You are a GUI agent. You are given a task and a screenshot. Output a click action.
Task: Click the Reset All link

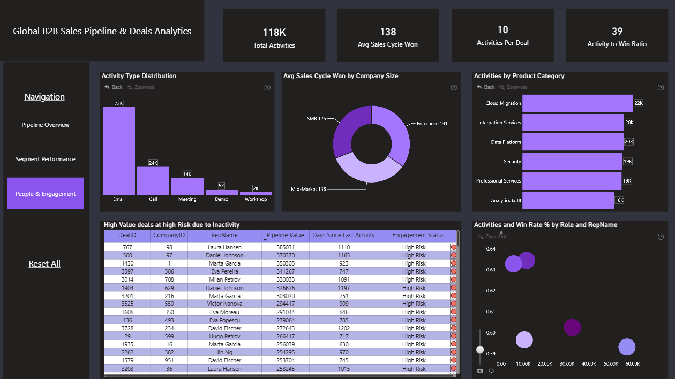pyautogui.click(x=44, y=264)
